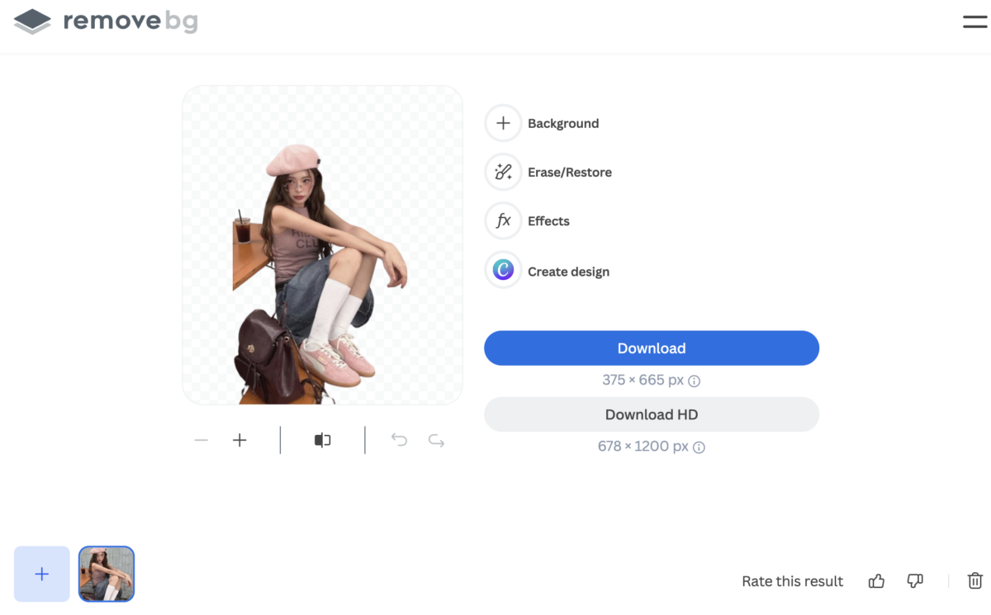Redo the last edit
This screenshot has width=991, height=615.
coord(436,440)
